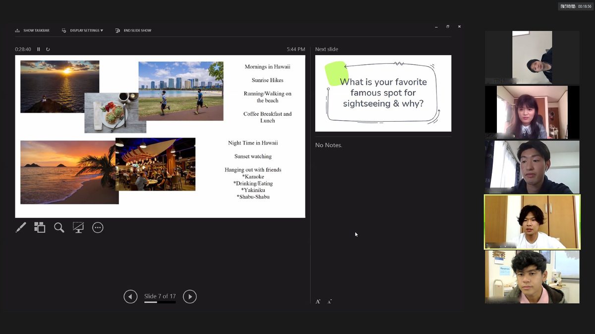Click the Next slide preview thumbnail
This screenshot has width=595, height=334.
(x=383, y=94)
